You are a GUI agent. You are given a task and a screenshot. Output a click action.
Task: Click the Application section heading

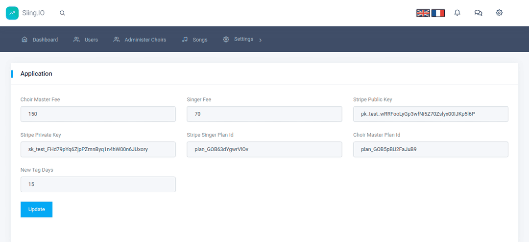(36, 74)
